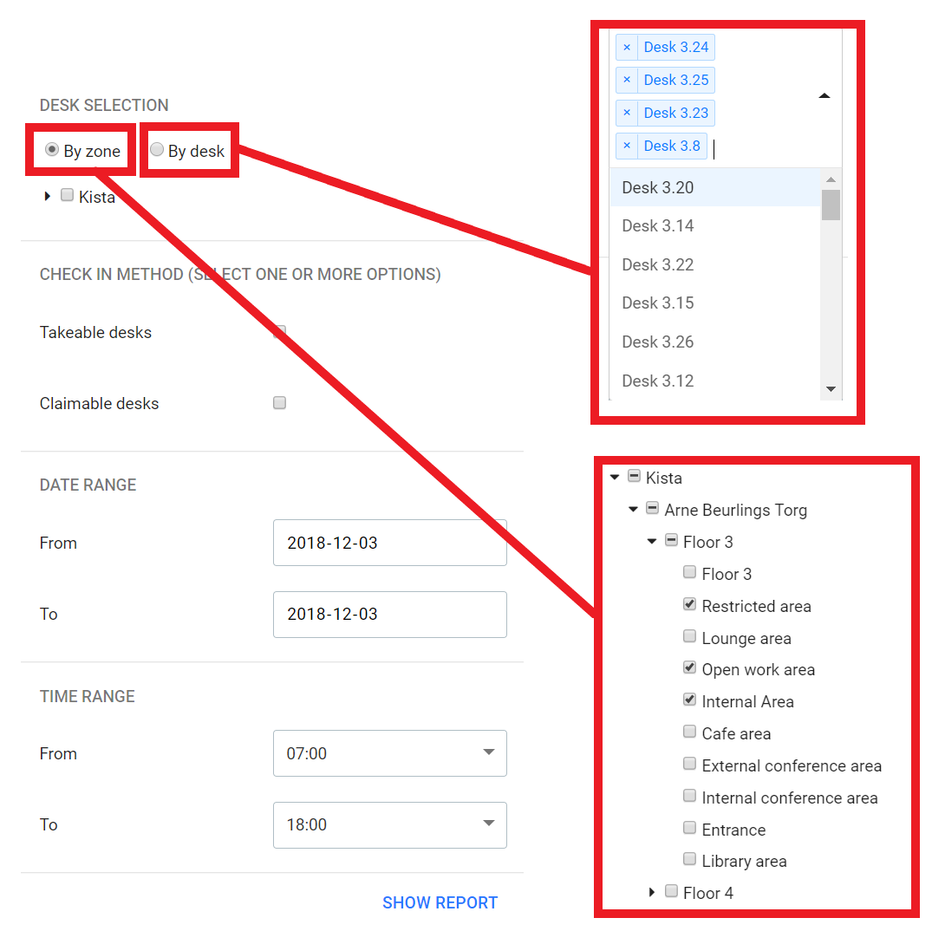Check the Internal conference area checkbox
This screenshot has width=932, height=944.
(x=689, y=795)
